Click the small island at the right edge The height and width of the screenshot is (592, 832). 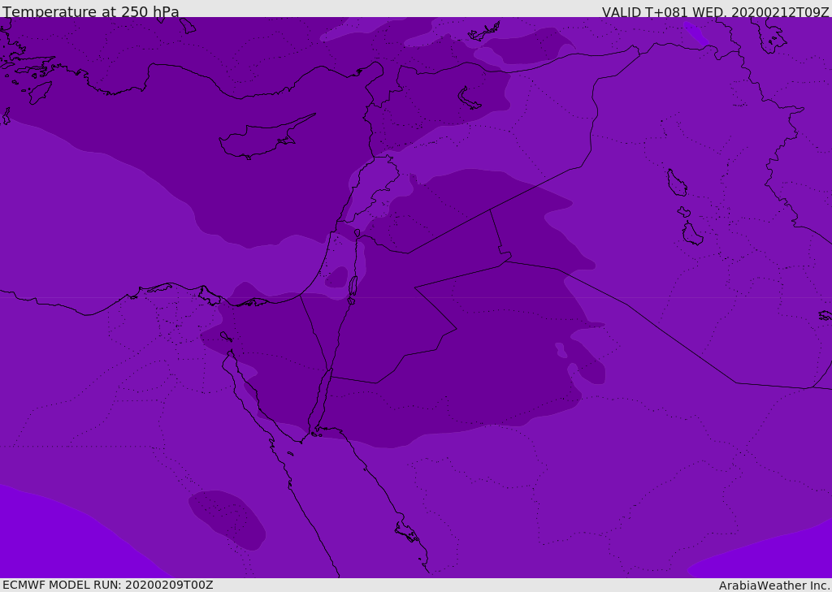[x=825, y=315]
